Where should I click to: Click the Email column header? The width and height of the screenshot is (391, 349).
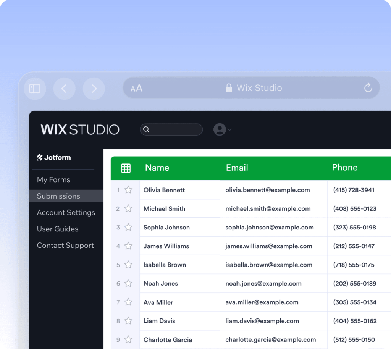click(237, 168)
